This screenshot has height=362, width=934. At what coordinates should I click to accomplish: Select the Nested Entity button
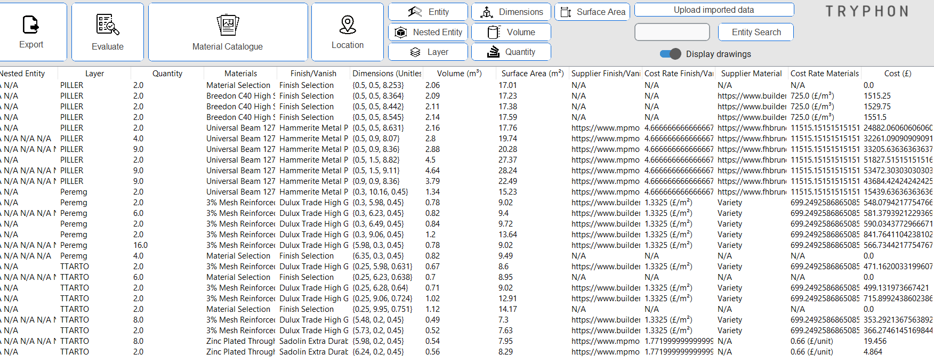tap(428, 32)
